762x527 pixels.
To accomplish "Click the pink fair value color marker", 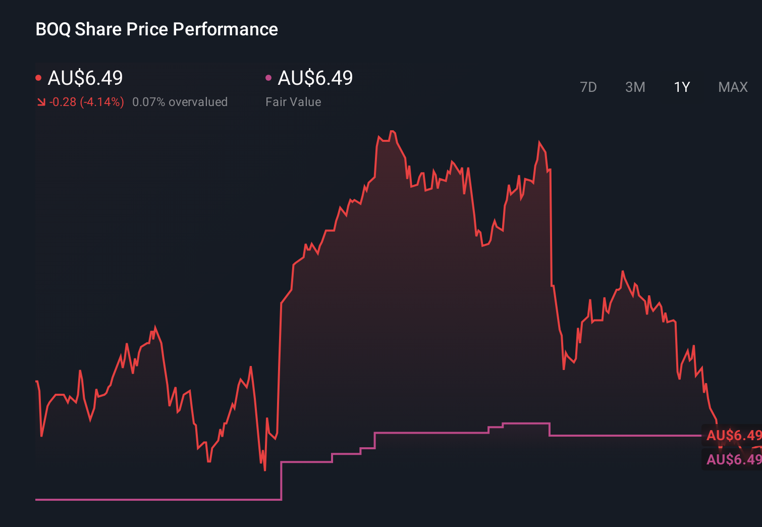I will pos(269,77).
